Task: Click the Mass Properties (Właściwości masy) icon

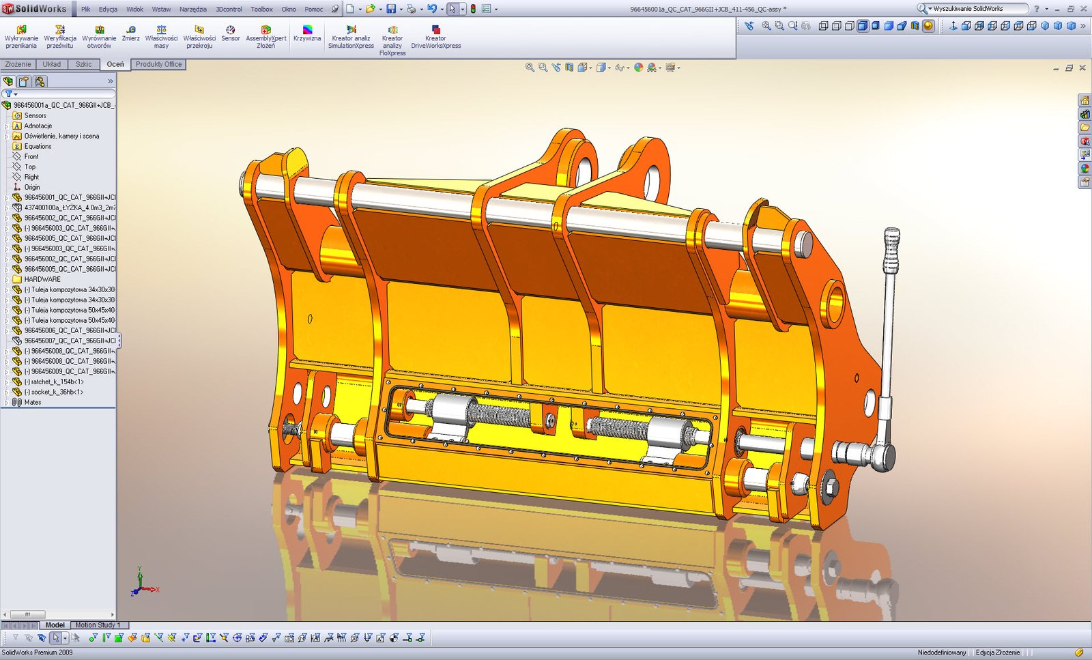Action: click(x=161, y=37)
